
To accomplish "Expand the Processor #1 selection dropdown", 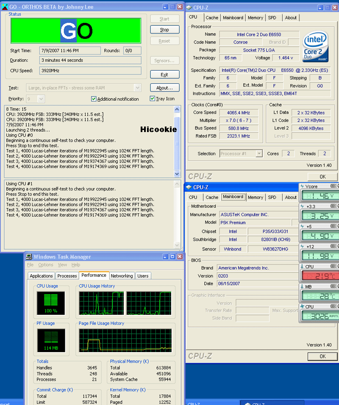I will pos(258,154).
